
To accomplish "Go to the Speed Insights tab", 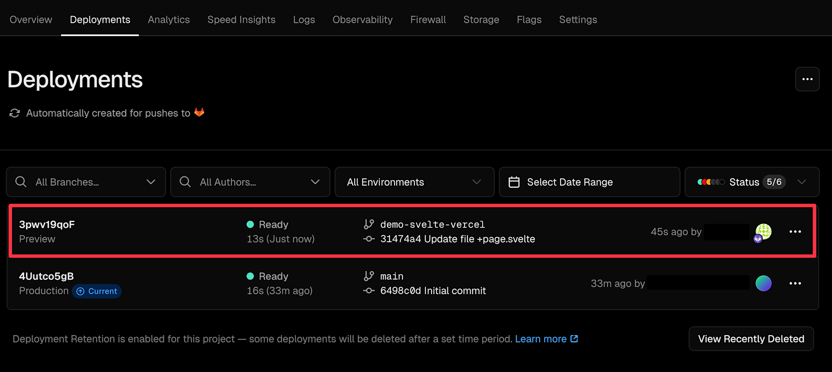I will [x=241, y=20].
